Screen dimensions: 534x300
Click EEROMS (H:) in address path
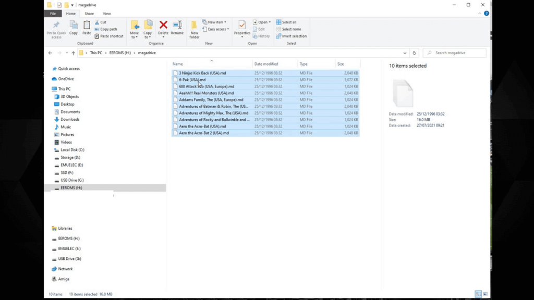click(120, 53)
